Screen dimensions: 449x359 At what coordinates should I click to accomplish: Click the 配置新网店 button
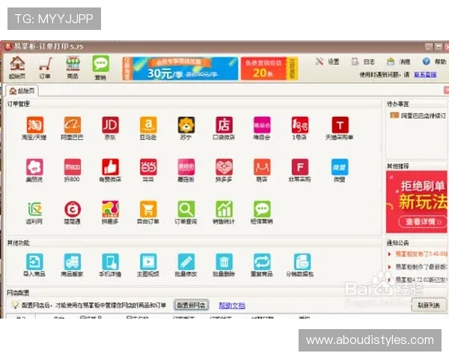click(x=191, y=305)
